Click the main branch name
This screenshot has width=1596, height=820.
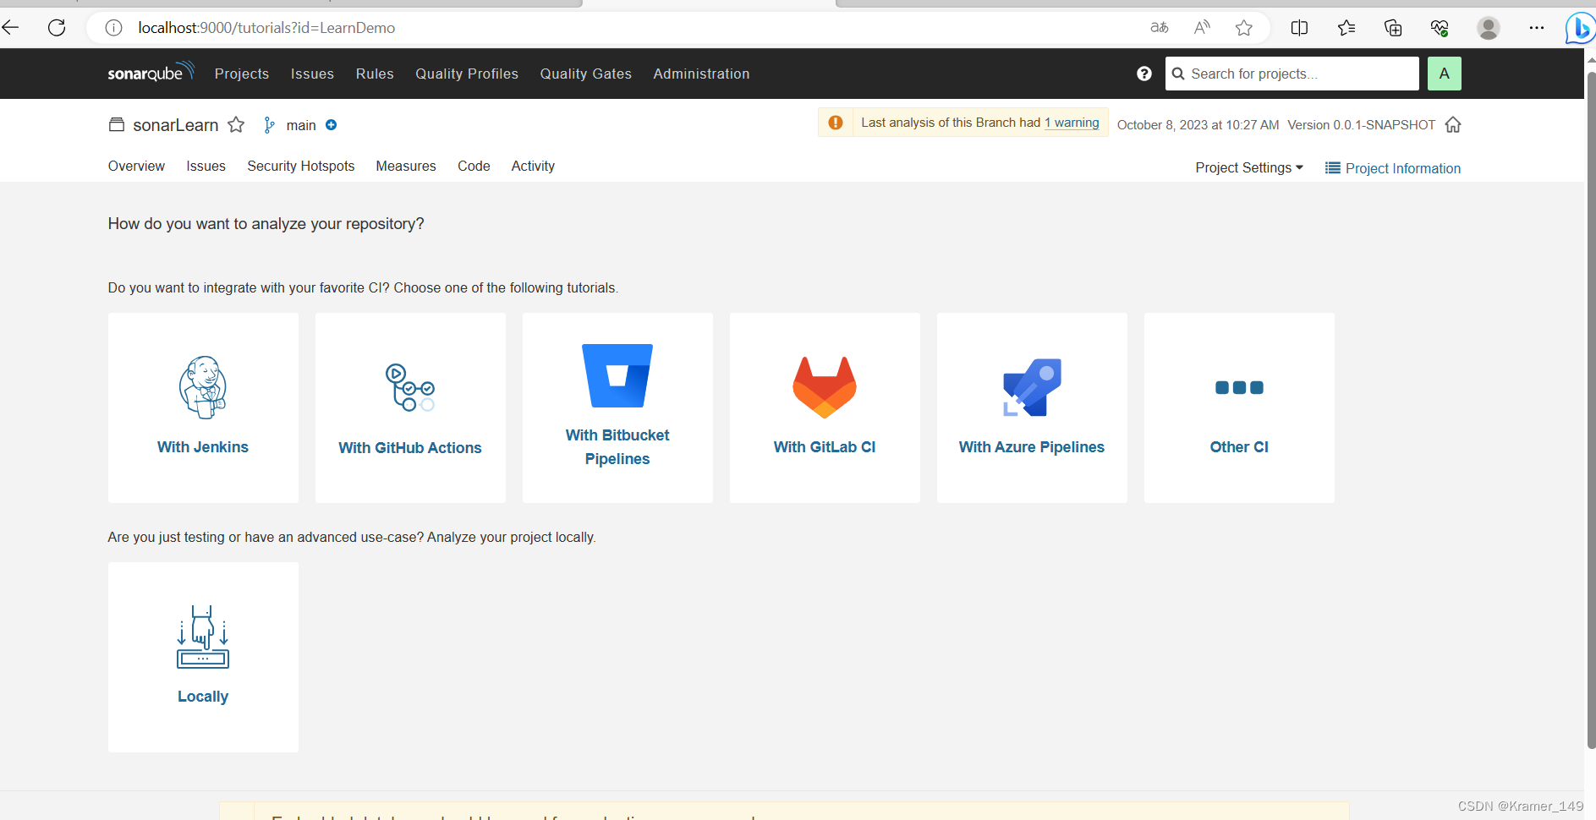click(301, 125)
